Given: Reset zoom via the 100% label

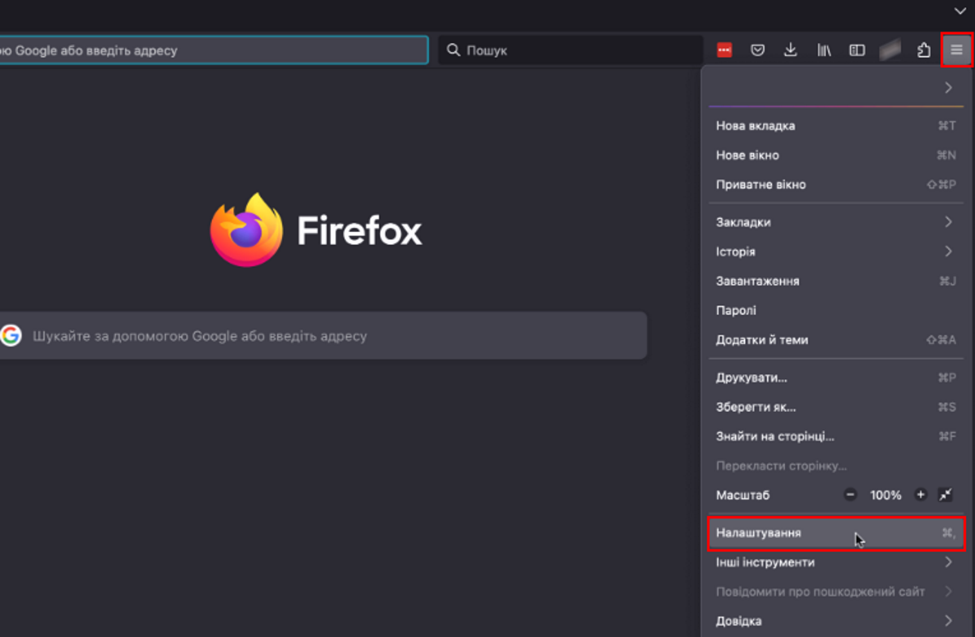Looking at the screenshot, I should pyautogui.click(x=886, y=495).
